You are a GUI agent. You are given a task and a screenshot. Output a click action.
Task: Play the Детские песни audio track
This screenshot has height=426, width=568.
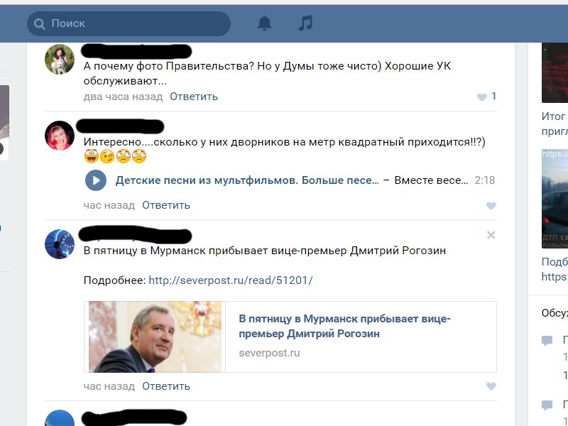tap(96, 180)
